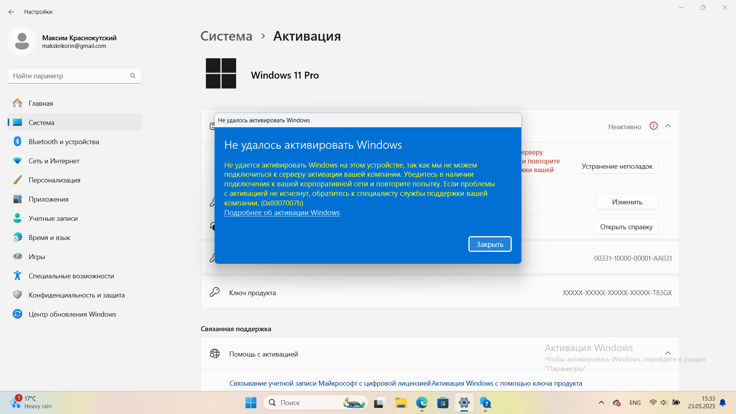Viewport: 736px width, 414px height.
Task: Open the notification bell icon
Action: (x=723, y=402)
